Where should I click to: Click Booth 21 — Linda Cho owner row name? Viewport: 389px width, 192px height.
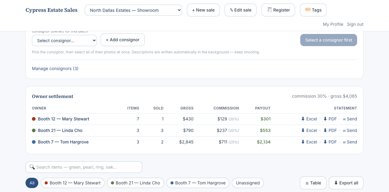[60, 130]
